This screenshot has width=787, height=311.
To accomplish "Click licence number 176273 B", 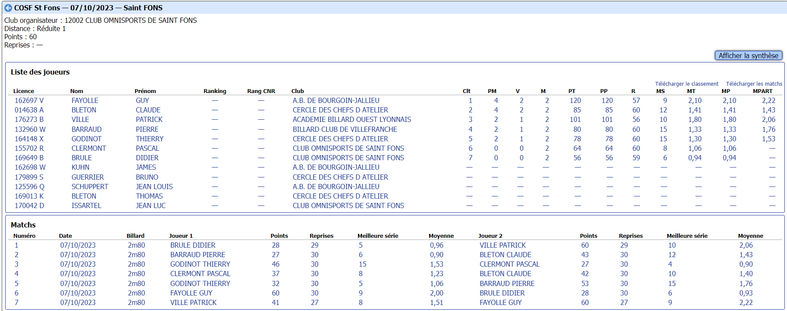I will [29, 119].
